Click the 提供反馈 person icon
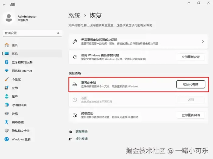Viewport: 213px width, 159px height. (x=70, y=139)
